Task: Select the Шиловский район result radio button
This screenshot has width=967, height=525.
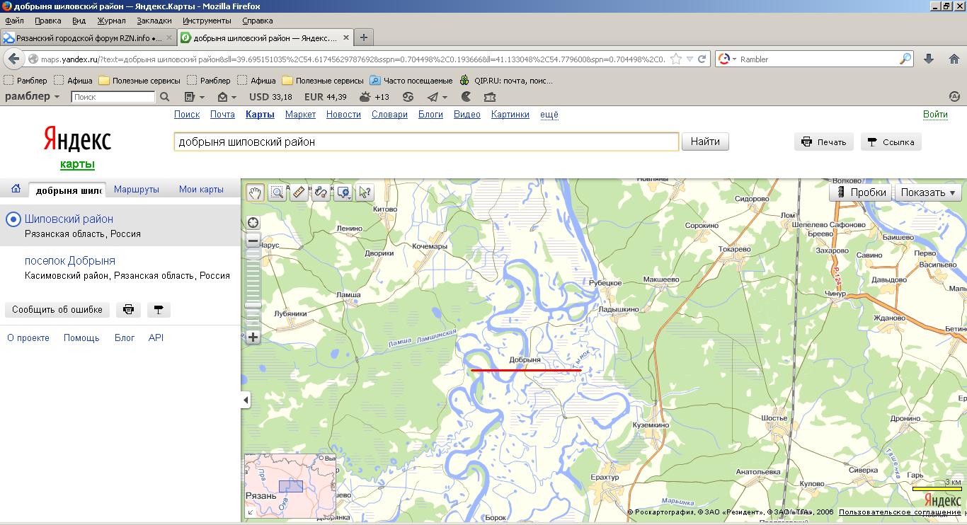Action: tap(13, 219)
